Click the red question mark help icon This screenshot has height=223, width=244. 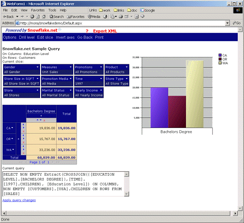[x=87, y=31]
